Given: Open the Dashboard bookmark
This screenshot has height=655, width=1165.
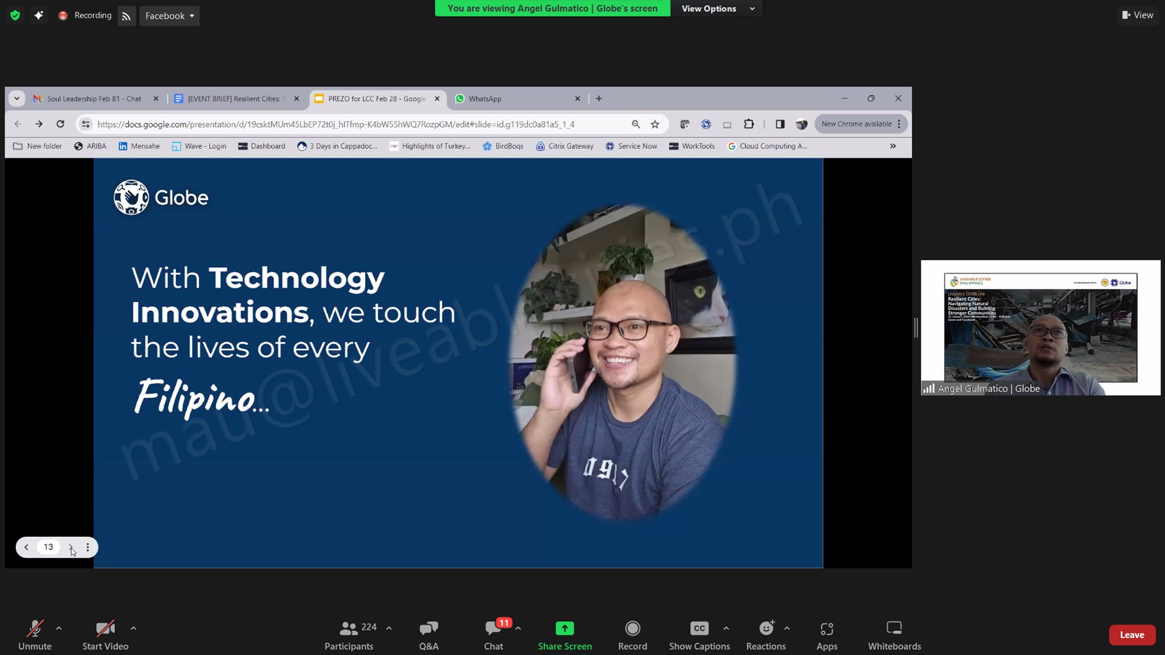Looking at the screenshot, I should click(262, 146).
